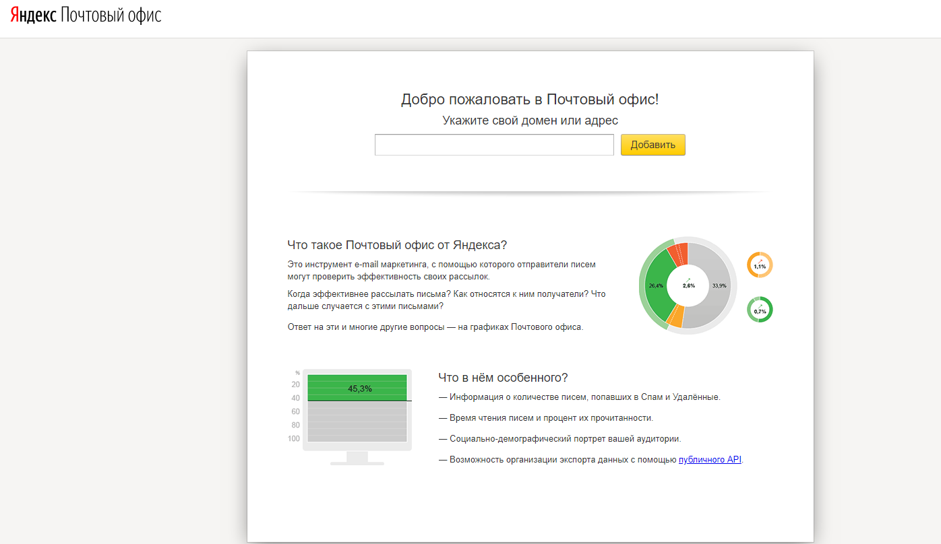Click the small orange 1,1% donut icon
Screen dimensions: 941x544
click(760, 265)
